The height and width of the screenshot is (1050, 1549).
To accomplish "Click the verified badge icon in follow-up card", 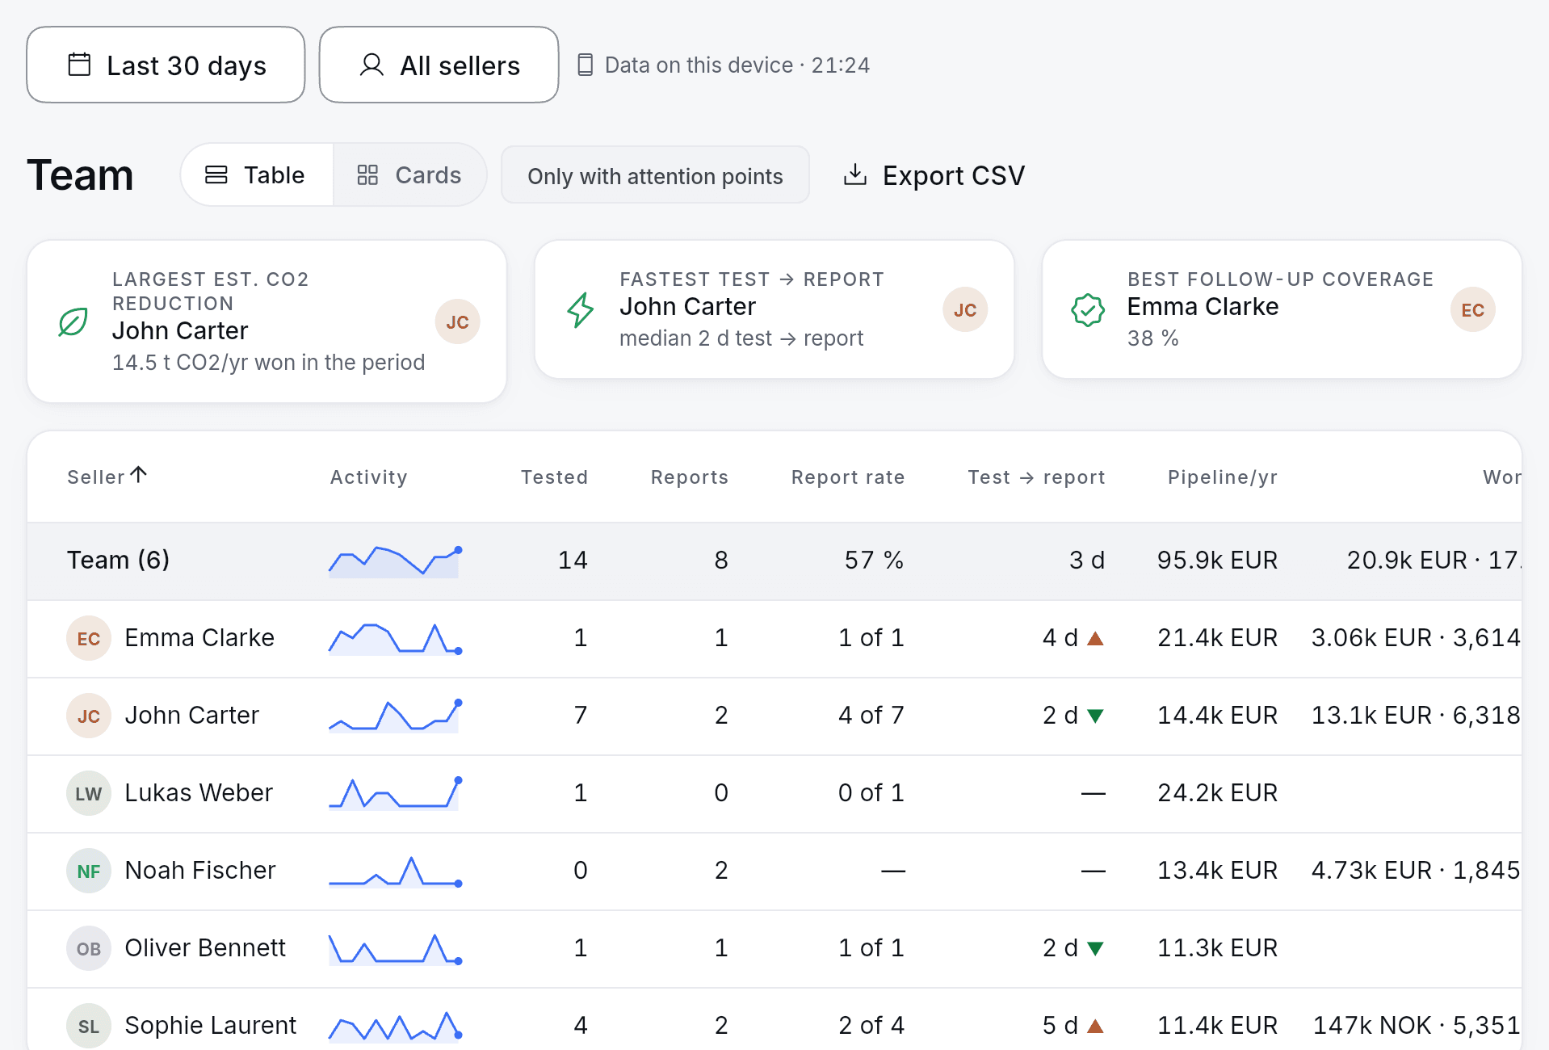I will 1088,309.
